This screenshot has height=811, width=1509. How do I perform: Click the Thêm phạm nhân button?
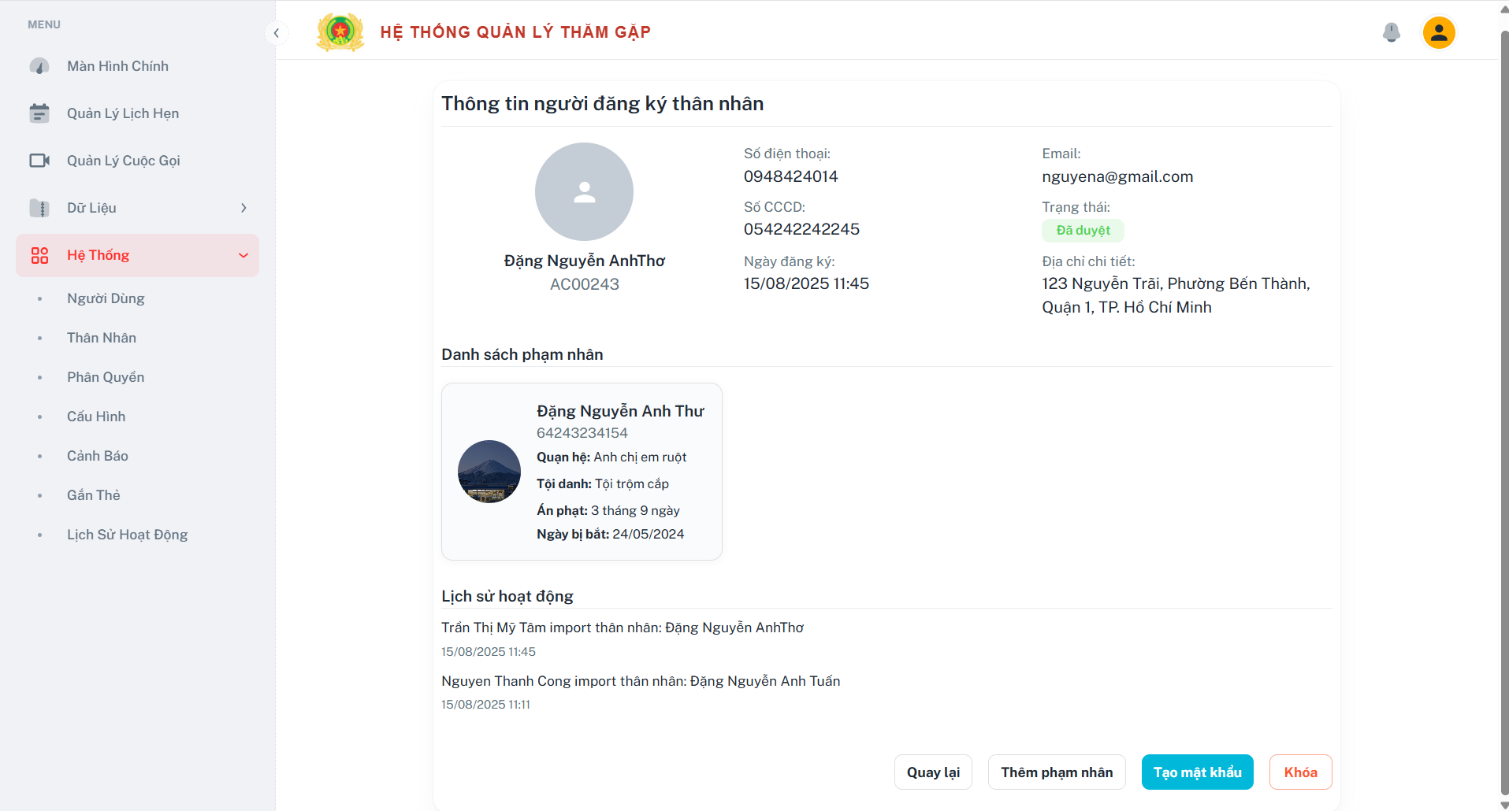[1057, 772]
